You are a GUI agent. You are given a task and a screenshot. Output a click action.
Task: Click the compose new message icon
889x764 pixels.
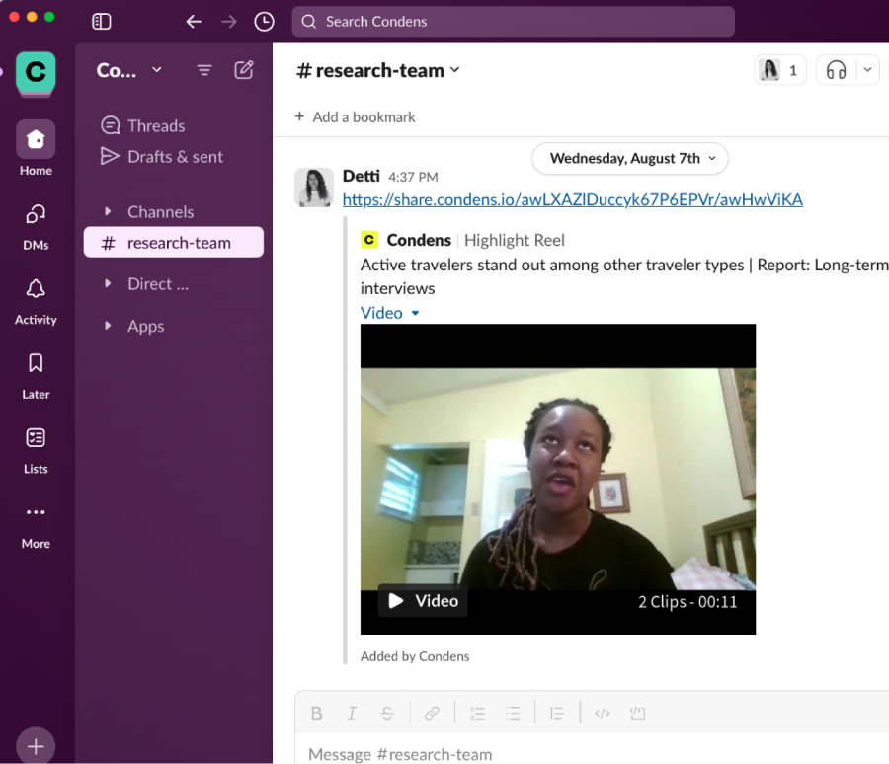point(244,70)
